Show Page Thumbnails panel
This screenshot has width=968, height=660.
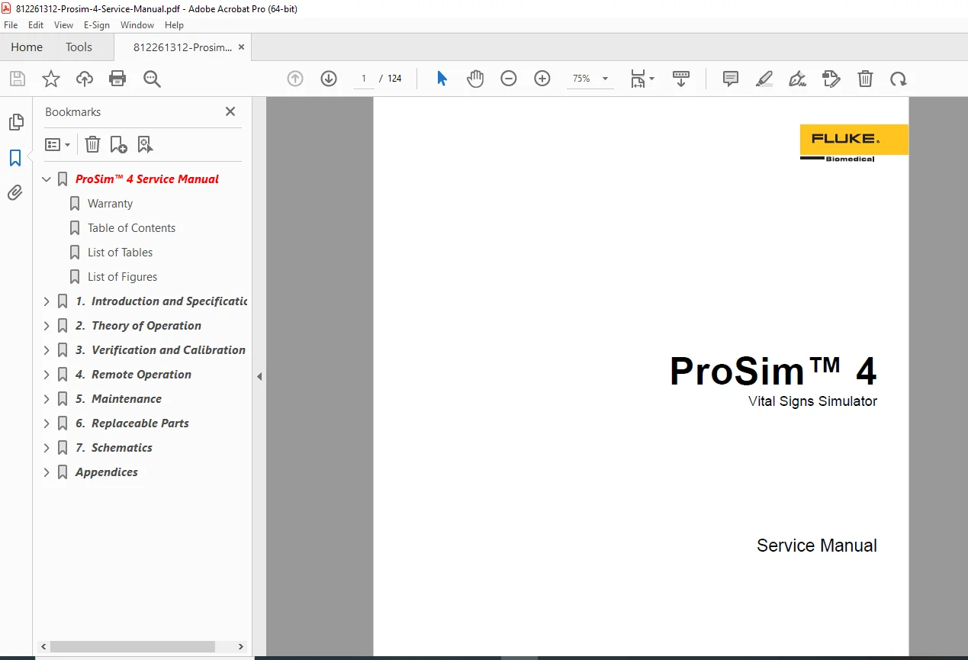15,122
